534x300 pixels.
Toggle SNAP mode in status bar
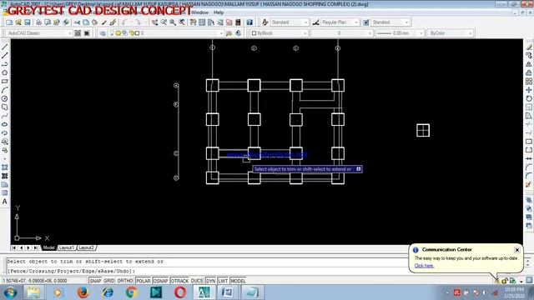click(x=95, y=281)
